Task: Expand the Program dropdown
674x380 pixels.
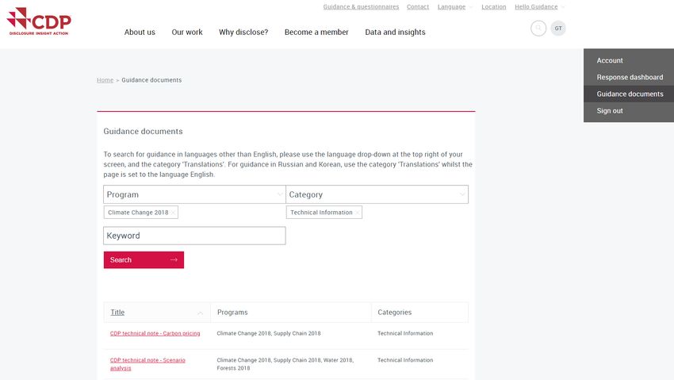Action: point(194,194)
